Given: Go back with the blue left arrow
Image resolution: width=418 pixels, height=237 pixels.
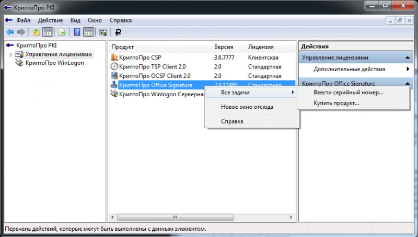Looking at the screenshot, I should click(x=10, y=32).
